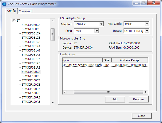Screen dimensions: 162x123
Task: Select the Config tab
Action: click(x=11, y=11)
